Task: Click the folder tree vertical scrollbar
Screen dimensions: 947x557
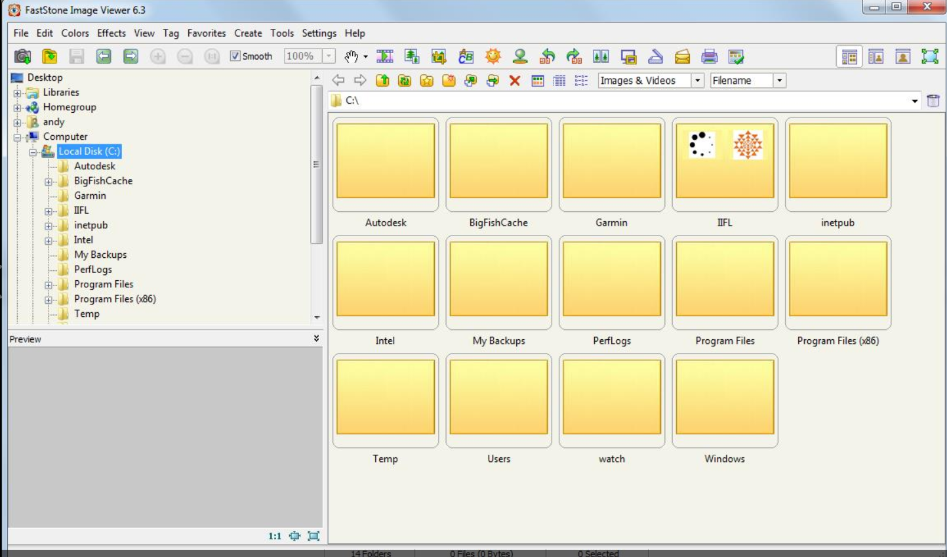Action: (x=317, y=164)
